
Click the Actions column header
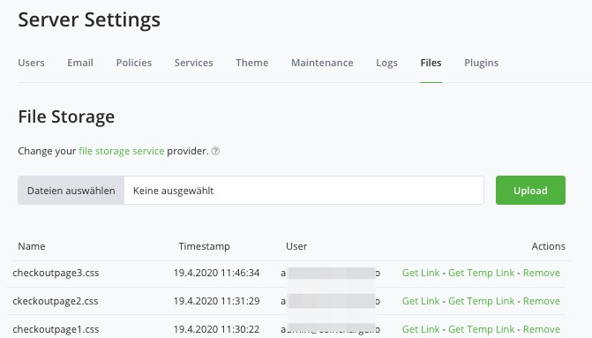[x=549, y=246]
